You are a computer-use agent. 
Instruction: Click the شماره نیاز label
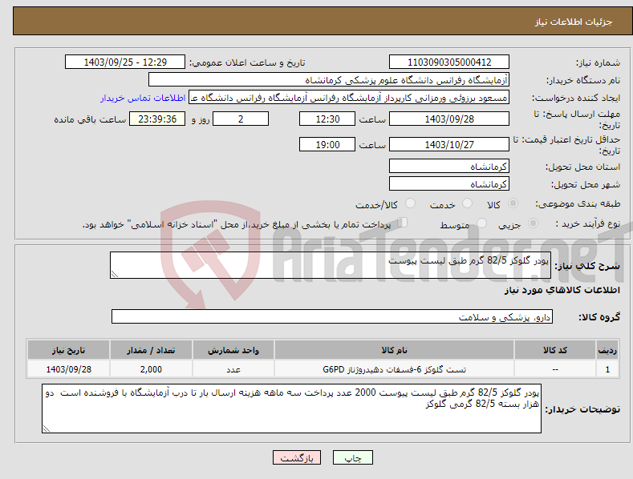click(598, 62)
